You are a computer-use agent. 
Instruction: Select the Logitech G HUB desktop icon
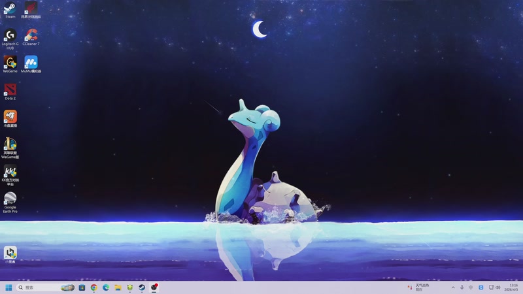pos(10,39)
